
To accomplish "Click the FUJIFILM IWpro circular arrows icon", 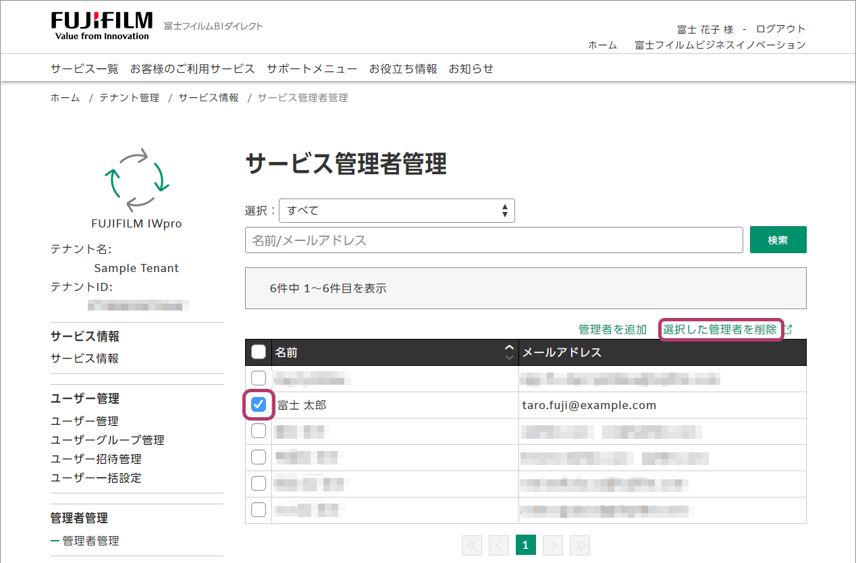I will coord(136,179).
